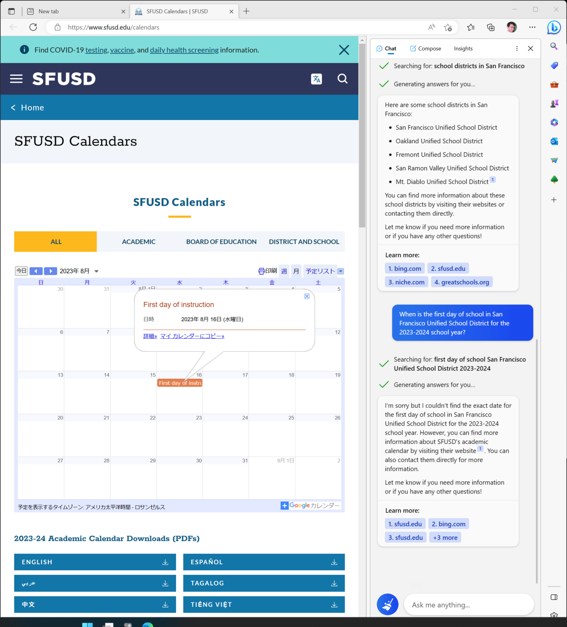Open the chat panel more options menu

pos(517,48)
